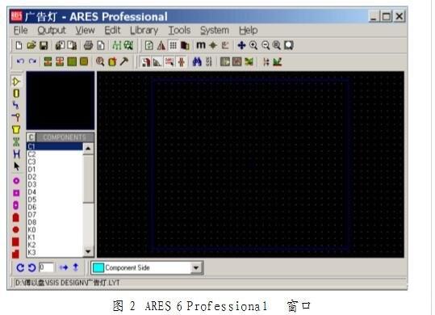The height and width of the screenshot is (315, 435).
Task: Click the redraw display icon
Action: click(x=149, y=45)
